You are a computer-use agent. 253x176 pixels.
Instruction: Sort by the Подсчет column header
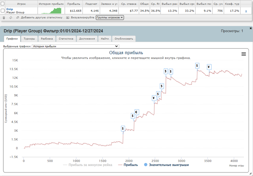pyautogui.click(x=91, y=4)
